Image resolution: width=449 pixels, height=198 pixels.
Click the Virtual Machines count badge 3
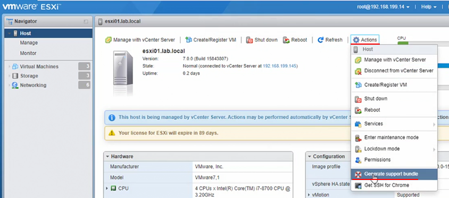(84, 66)
